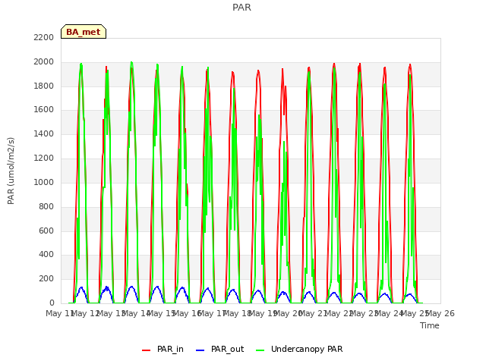Click the blue PAR_out legend swatch
Screen dimensions: 486x364
coord(200,350)
